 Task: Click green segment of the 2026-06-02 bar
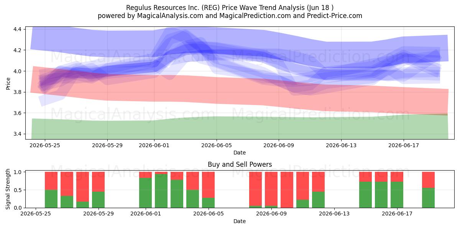point(161,191)
